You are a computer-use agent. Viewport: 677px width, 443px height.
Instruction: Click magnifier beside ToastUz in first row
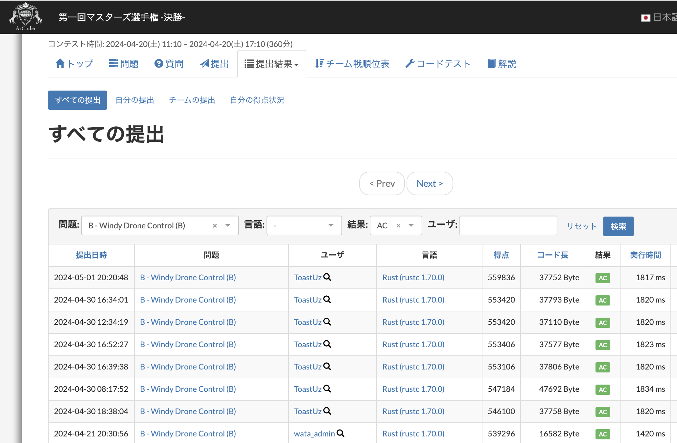[x=327, y=277]
